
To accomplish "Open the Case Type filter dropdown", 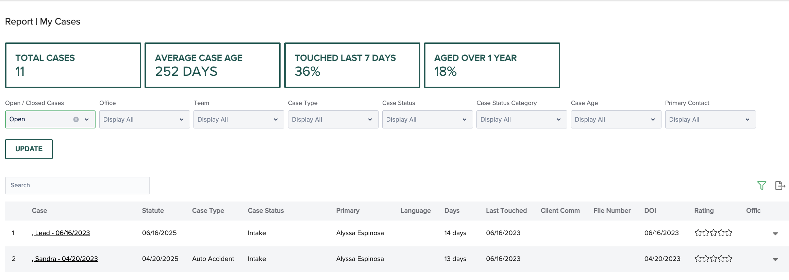I will click(333, 120).
